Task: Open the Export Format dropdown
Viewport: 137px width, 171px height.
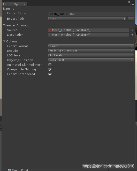Action: pyautogui.click(x=91, y=46)
